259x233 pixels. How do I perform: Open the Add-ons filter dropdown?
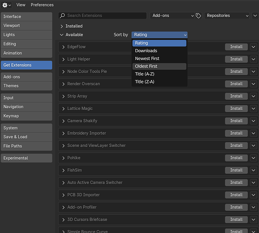click(x=173, y=16)
